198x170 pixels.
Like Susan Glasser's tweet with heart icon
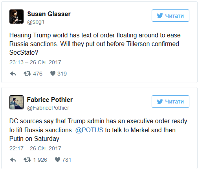pos(53,74)
